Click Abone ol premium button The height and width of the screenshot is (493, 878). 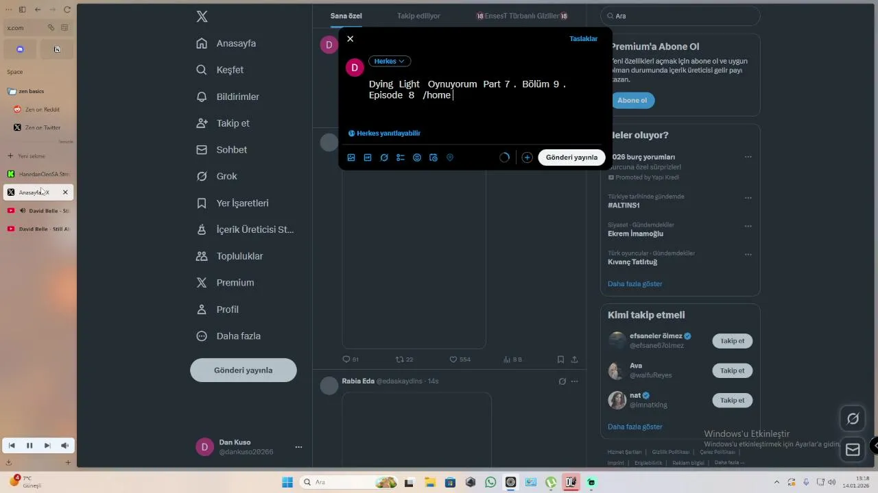[x=632, y=101]
